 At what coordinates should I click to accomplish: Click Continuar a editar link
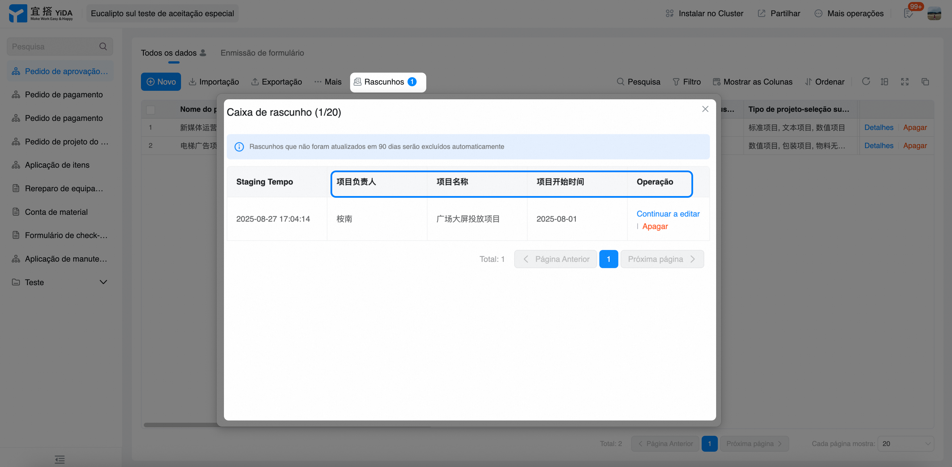[668, 214]
